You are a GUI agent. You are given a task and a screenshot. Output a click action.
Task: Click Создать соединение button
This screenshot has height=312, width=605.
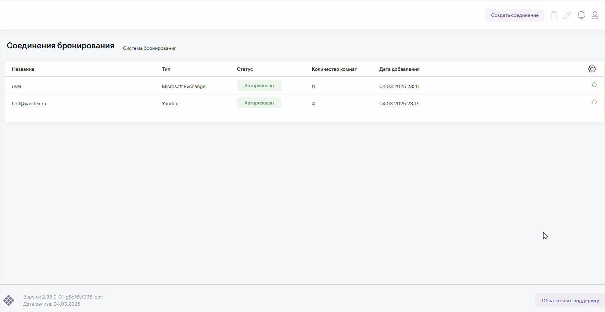click(515, 15)
